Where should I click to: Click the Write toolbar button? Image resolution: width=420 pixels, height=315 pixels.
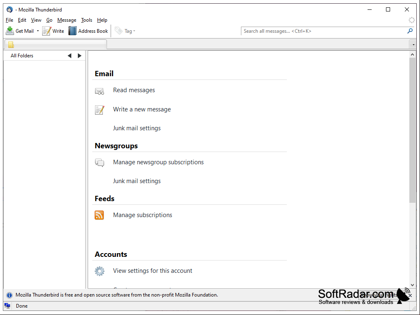click(53, 31)
